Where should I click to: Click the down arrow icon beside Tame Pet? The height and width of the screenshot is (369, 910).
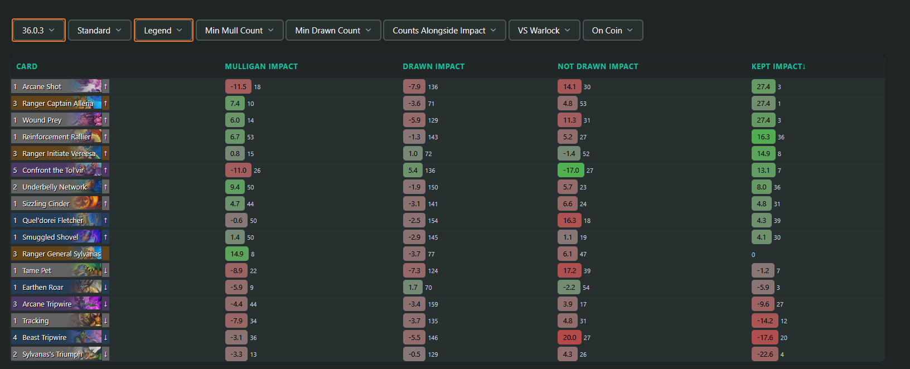click(x=105, y=270)
